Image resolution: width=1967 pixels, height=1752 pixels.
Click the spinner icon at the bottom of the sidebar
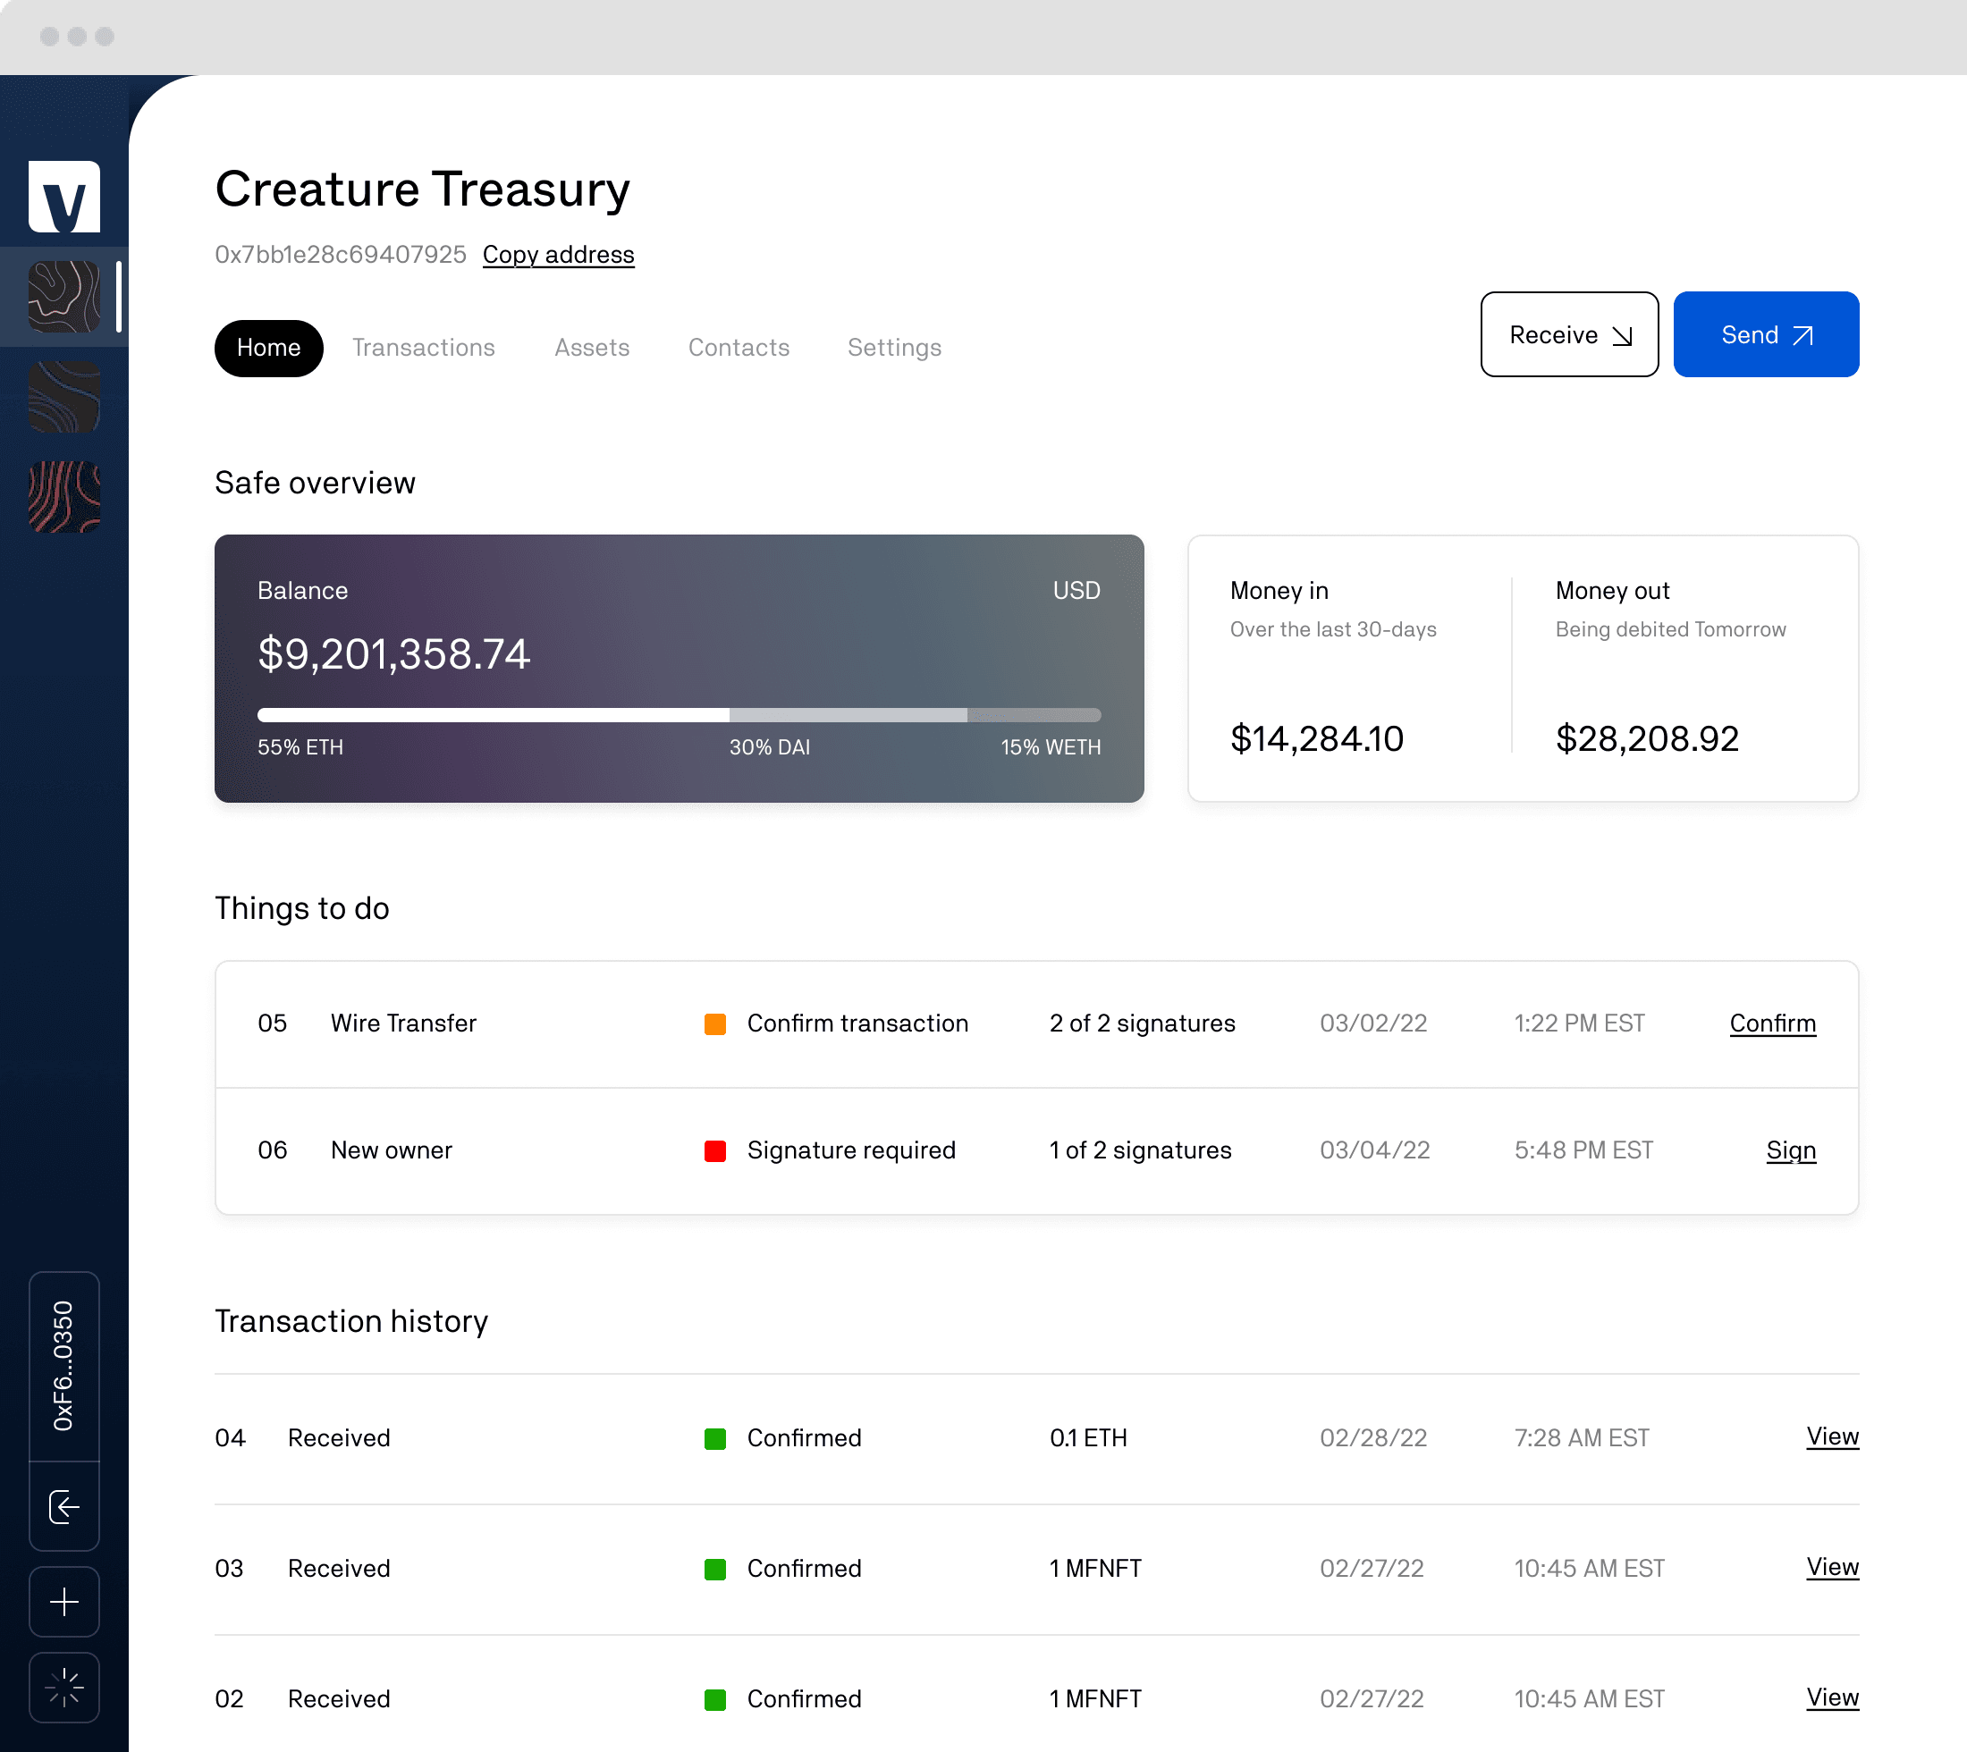pyautogui.click(x=64, y=1688)
